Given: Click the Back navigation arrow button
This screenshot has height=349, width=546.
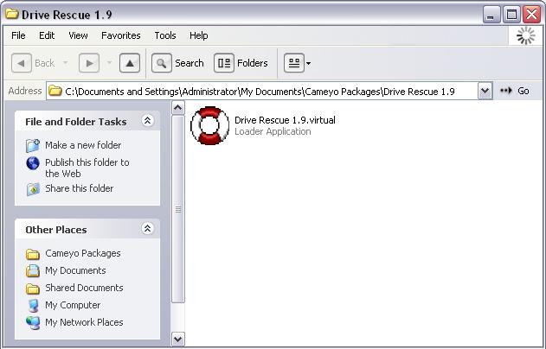Looking at the screenshot, I should click(x=22, y=63).
